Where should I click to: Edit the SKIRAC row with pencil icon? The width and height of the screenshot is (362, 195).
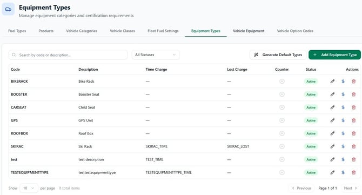(x=332, y=146)
